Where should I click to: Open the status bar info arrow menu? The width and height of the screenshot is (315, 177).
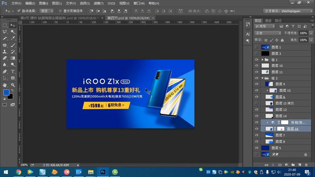pos(78,165)
